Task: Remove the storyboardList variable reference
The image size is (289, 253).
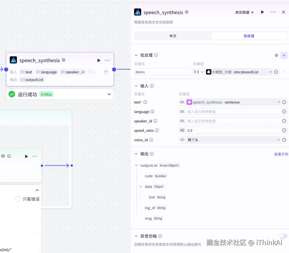Action: (271, 72)
